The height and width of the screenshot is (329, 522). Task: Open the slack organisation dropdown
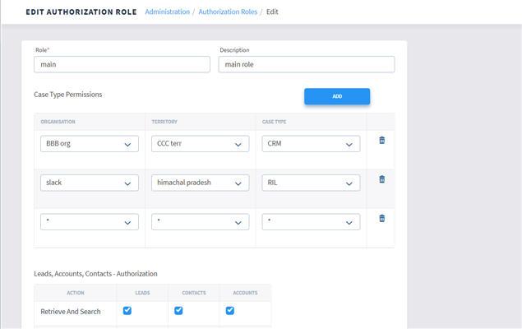click(x=90, y=183)
